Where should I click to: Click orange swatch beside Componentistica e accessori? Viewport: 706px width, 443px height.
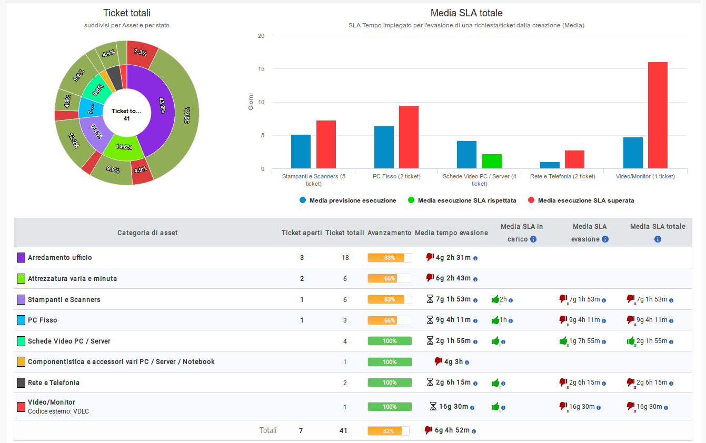[21, 361]
